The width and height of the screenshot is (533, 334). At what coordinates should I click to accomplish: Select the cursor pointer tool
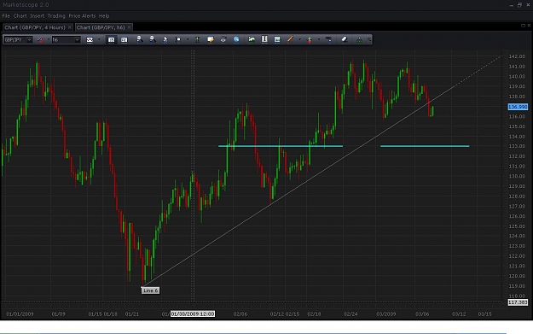tap(165, 39)
